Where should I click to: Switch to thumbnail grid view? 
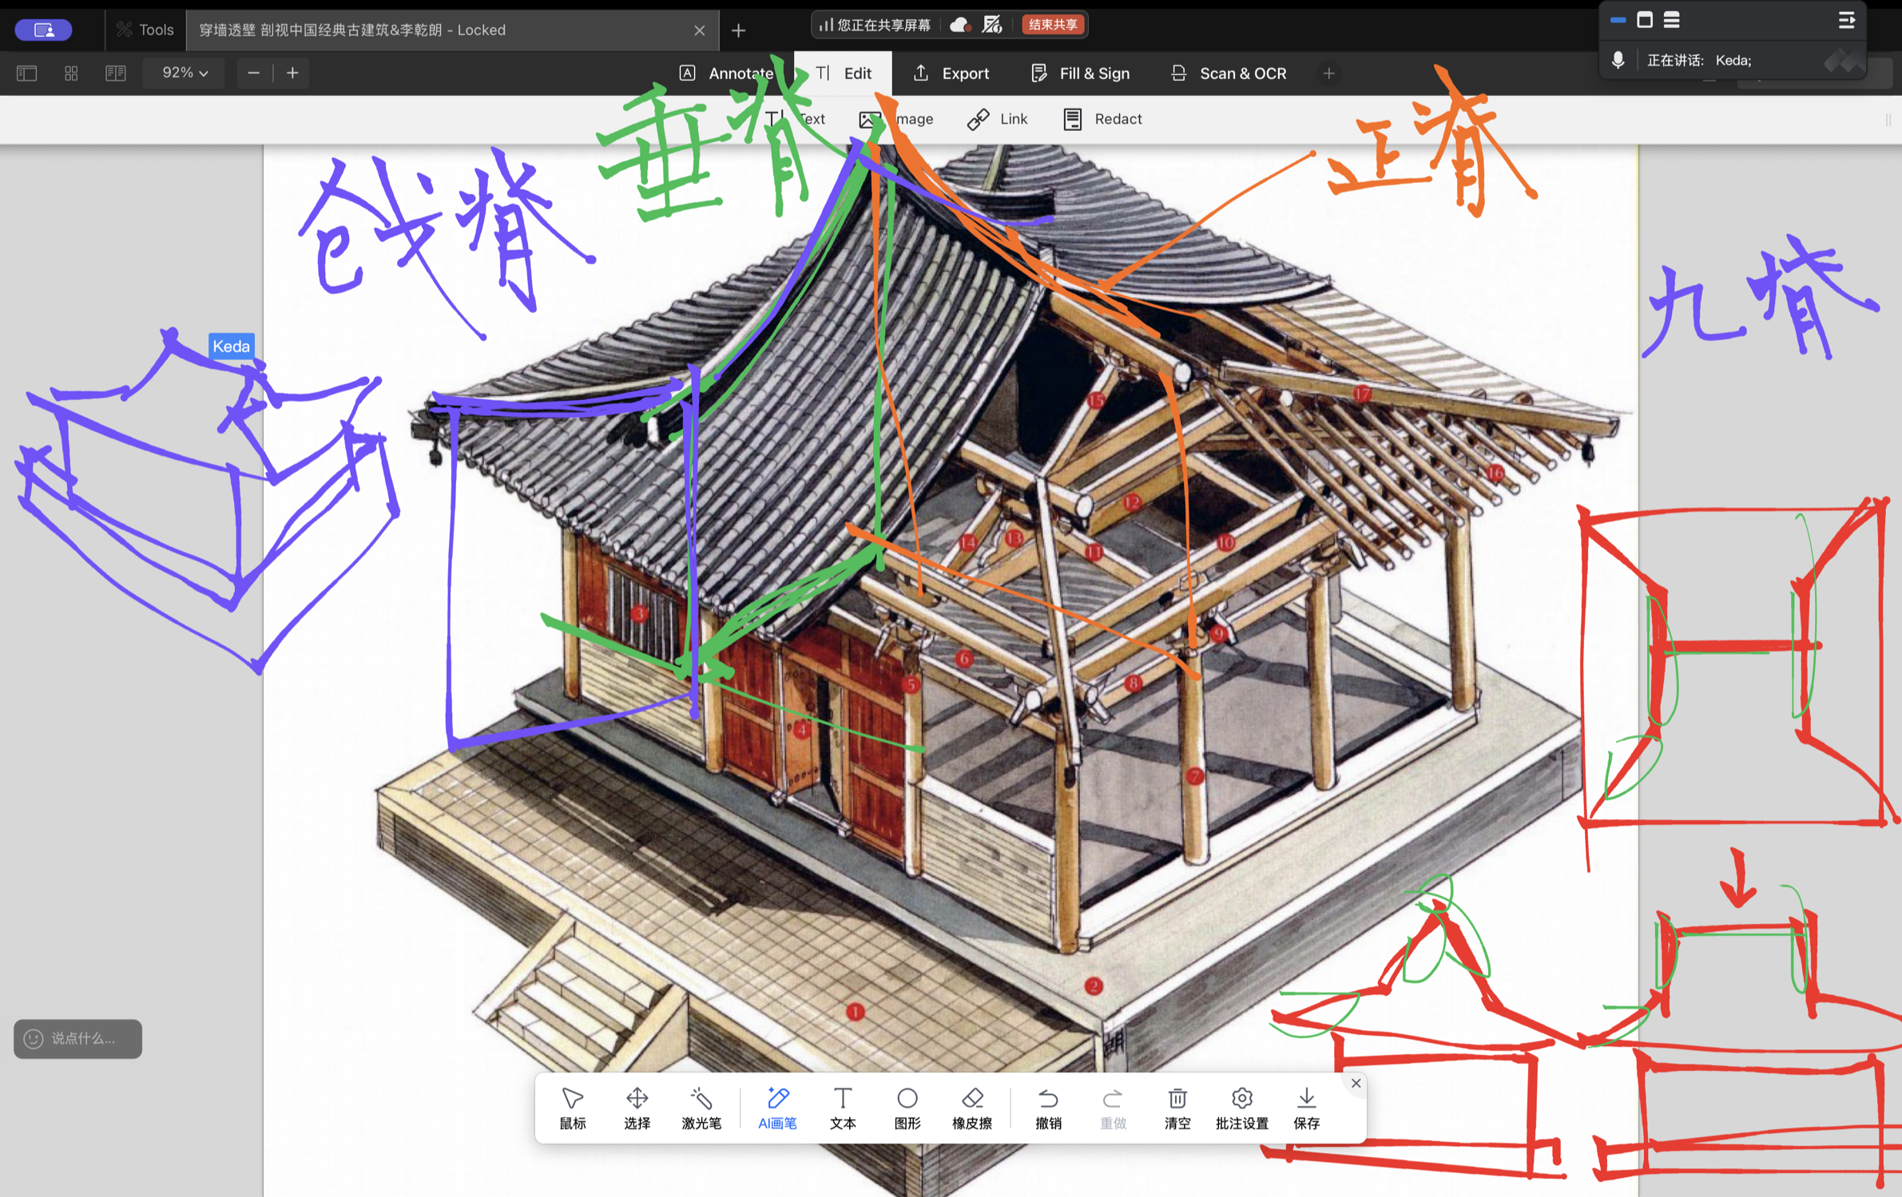tap(71, 73)
